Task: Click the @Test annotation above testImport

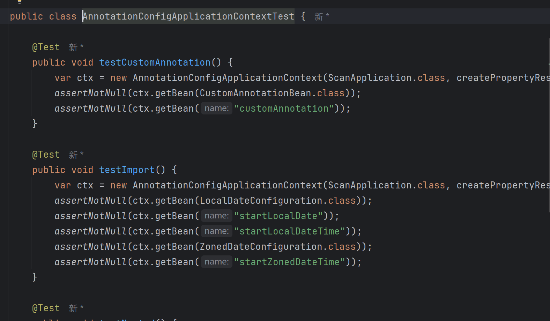Action: (46, 155)
